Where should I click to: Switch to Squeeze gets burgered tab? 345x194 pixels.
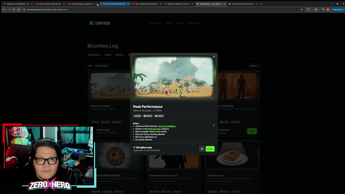coord(82,4)
